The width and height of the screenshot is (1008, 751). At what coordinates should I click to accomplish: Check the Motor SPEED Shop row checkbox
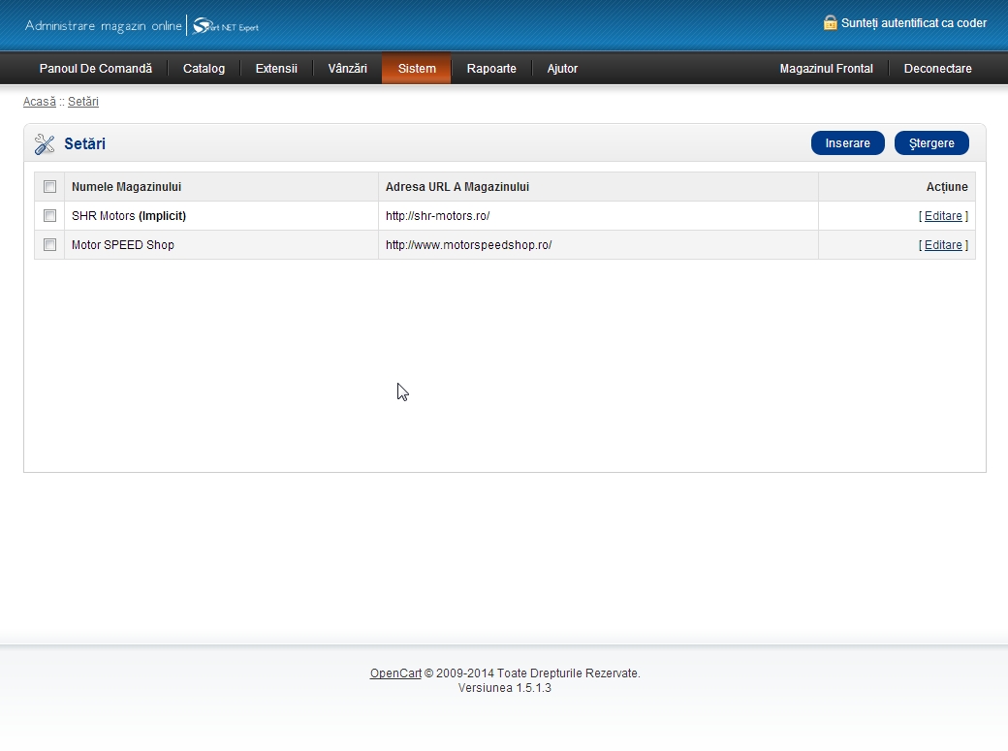click(x=49, y=245)
